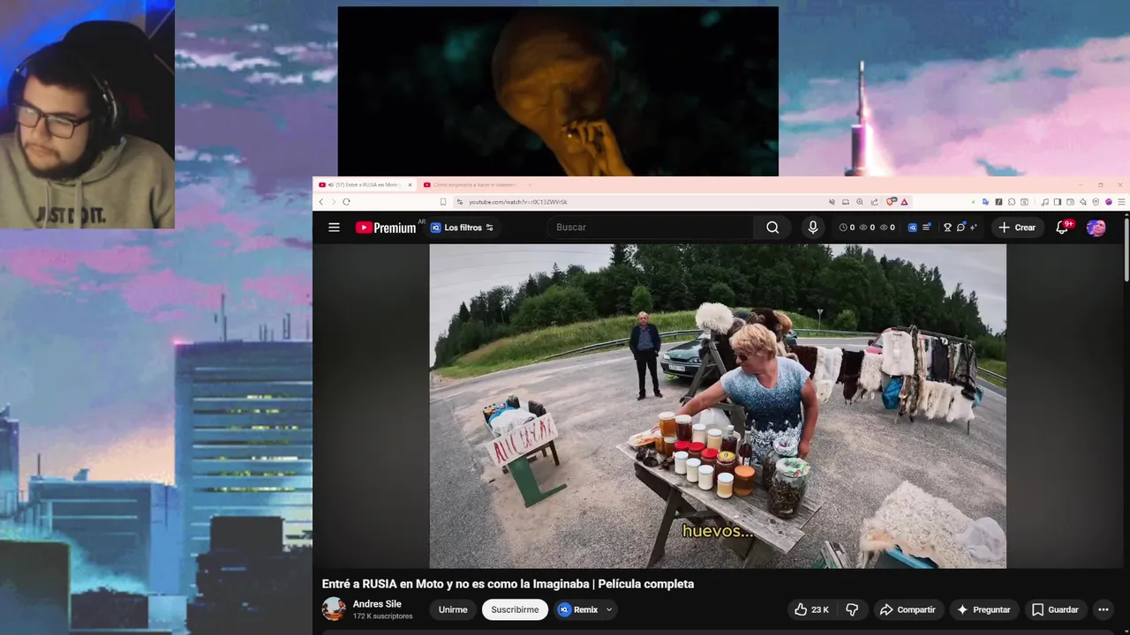The height and width of the screenshot is (635, 1130).
Task: Open the account avatar menu
Action: click(x=1096, y=228)
